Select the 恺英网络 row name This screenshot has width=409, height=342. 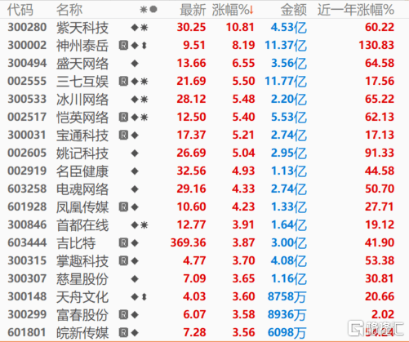pos(82,118)
